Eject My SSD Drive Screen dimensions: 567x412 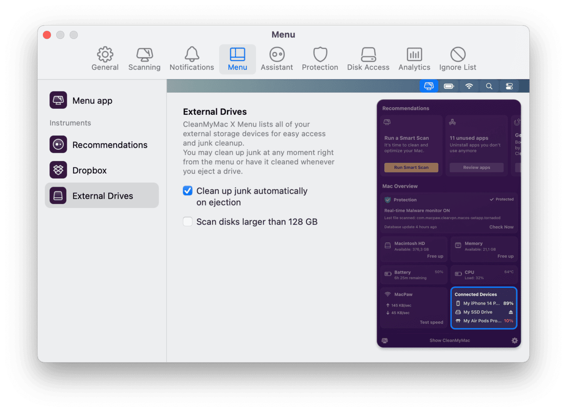click(511, 312)
